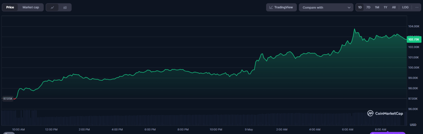Switch to the Market cap tab

tap(31, 7)
